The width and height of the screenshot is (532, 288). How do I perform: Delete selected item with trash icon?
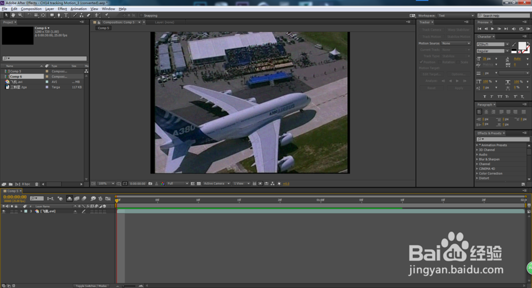pyautogui.click(x=37, y=184)
